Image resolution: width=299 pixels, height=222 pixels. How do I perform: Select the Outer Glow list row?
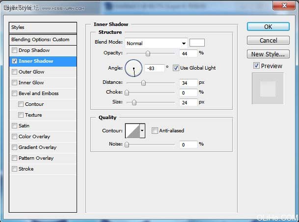click(43, 72)
